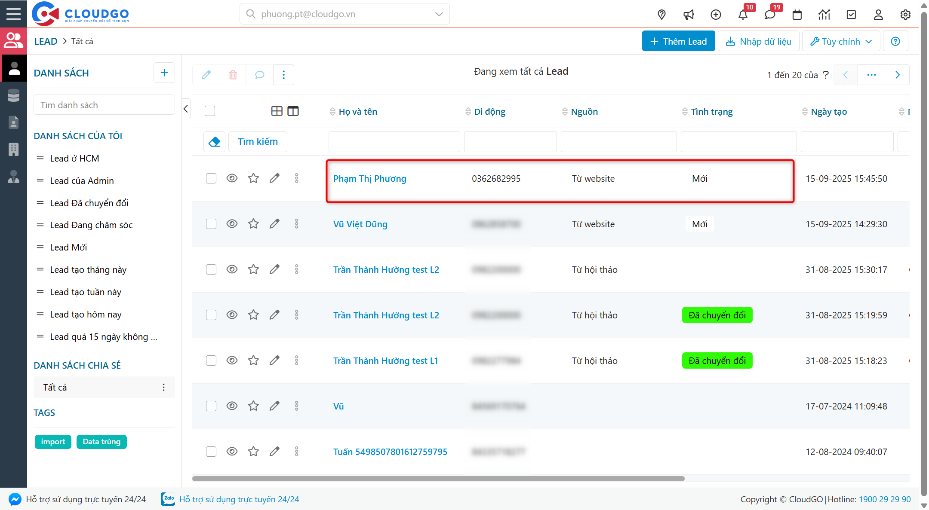929x510 pixels.
Task: Star the Vũ Việt Dũng lead
Action: [x=253, y=224]
